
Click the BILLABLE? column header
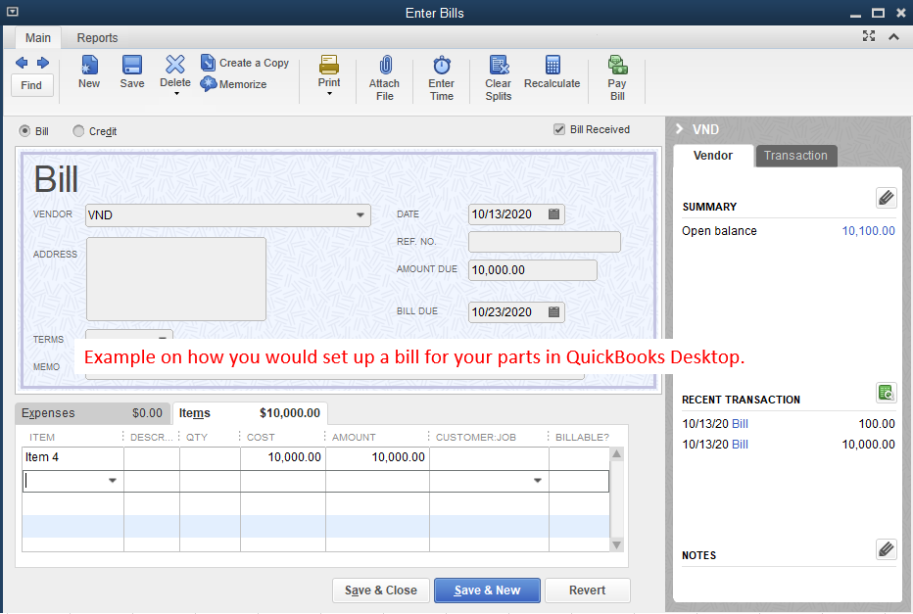click(582, 437)
